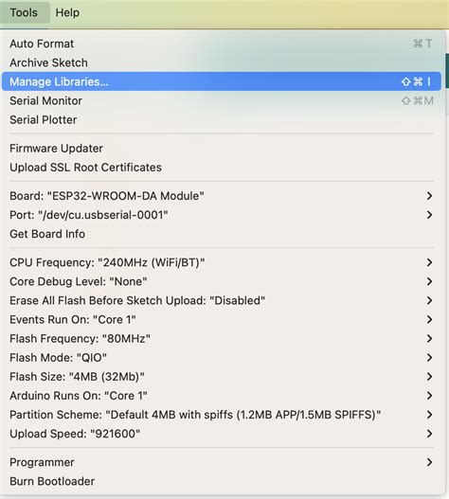Open the Serial Plotter
The width and height of the screenshot is (449, 499).
click(x=222, y=119)
